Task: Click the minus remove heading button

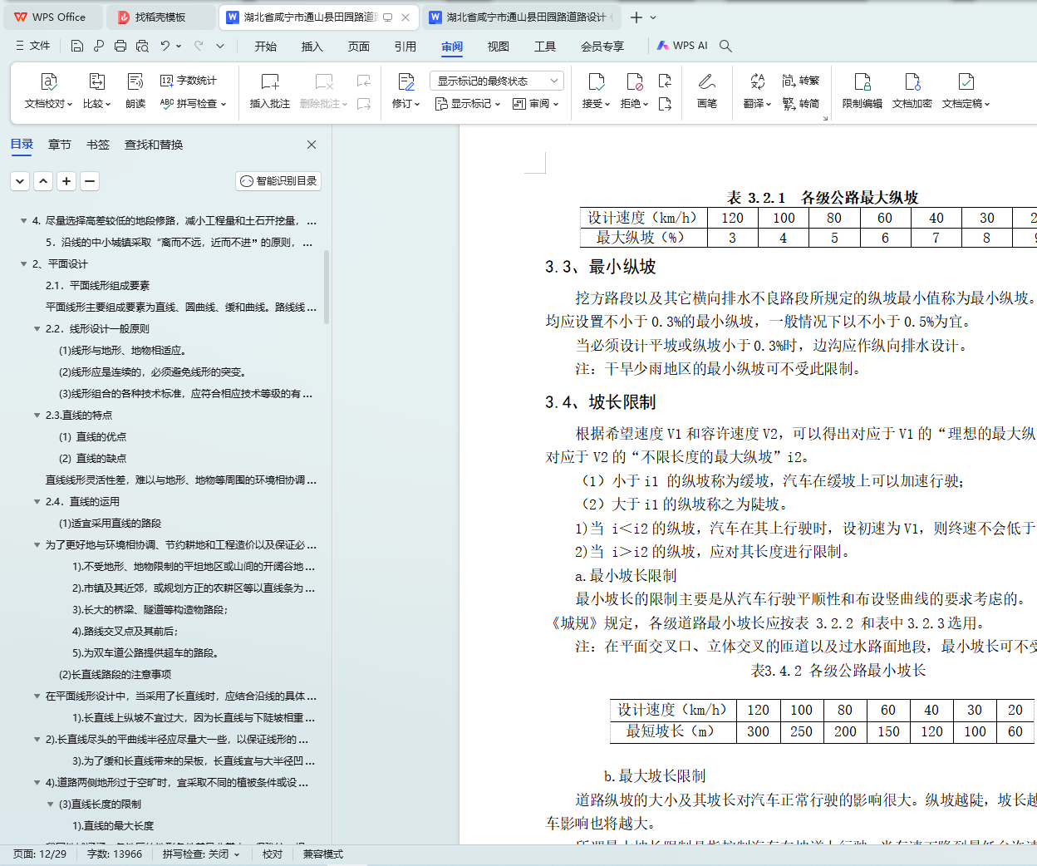Action: (x=90, y=180)
